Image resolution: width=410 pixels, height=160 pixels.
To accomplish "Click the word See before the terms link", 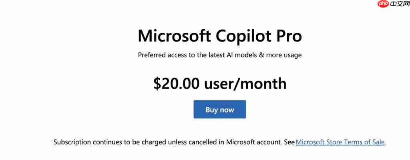I will (x=289, y=142).
